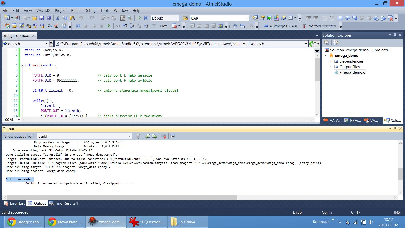Close the xmega_demo.c editor tab
The height and width of the screenshot is (228, 405).
click(33, 36)
